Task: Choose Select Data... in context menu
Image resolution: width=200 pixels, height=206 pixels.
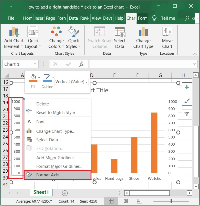Action: [58, 140]
